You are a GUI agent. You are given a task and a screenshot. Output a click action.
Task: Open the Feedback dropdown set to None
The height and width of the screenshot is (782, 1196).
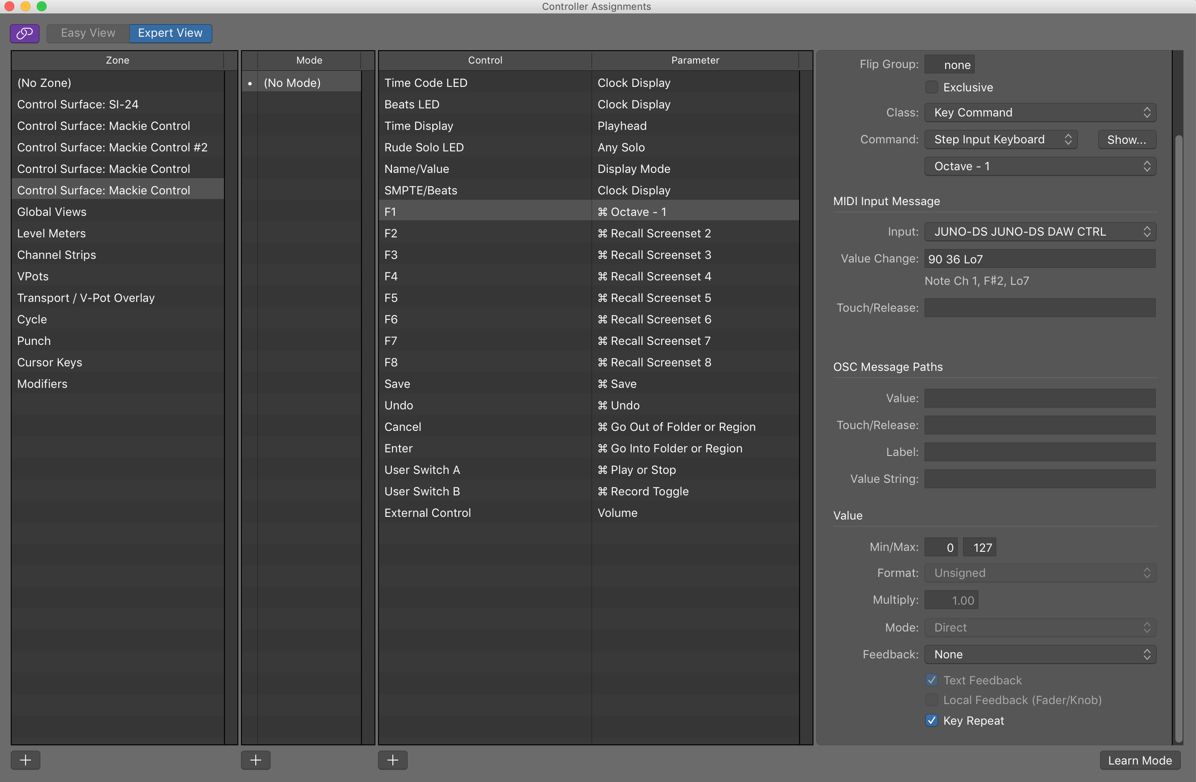1040,654
